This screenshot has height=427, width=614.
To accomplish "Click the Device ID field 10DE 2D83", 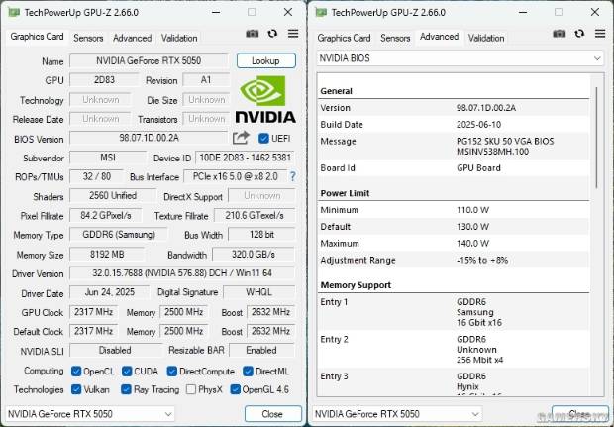I will [246, 158].
